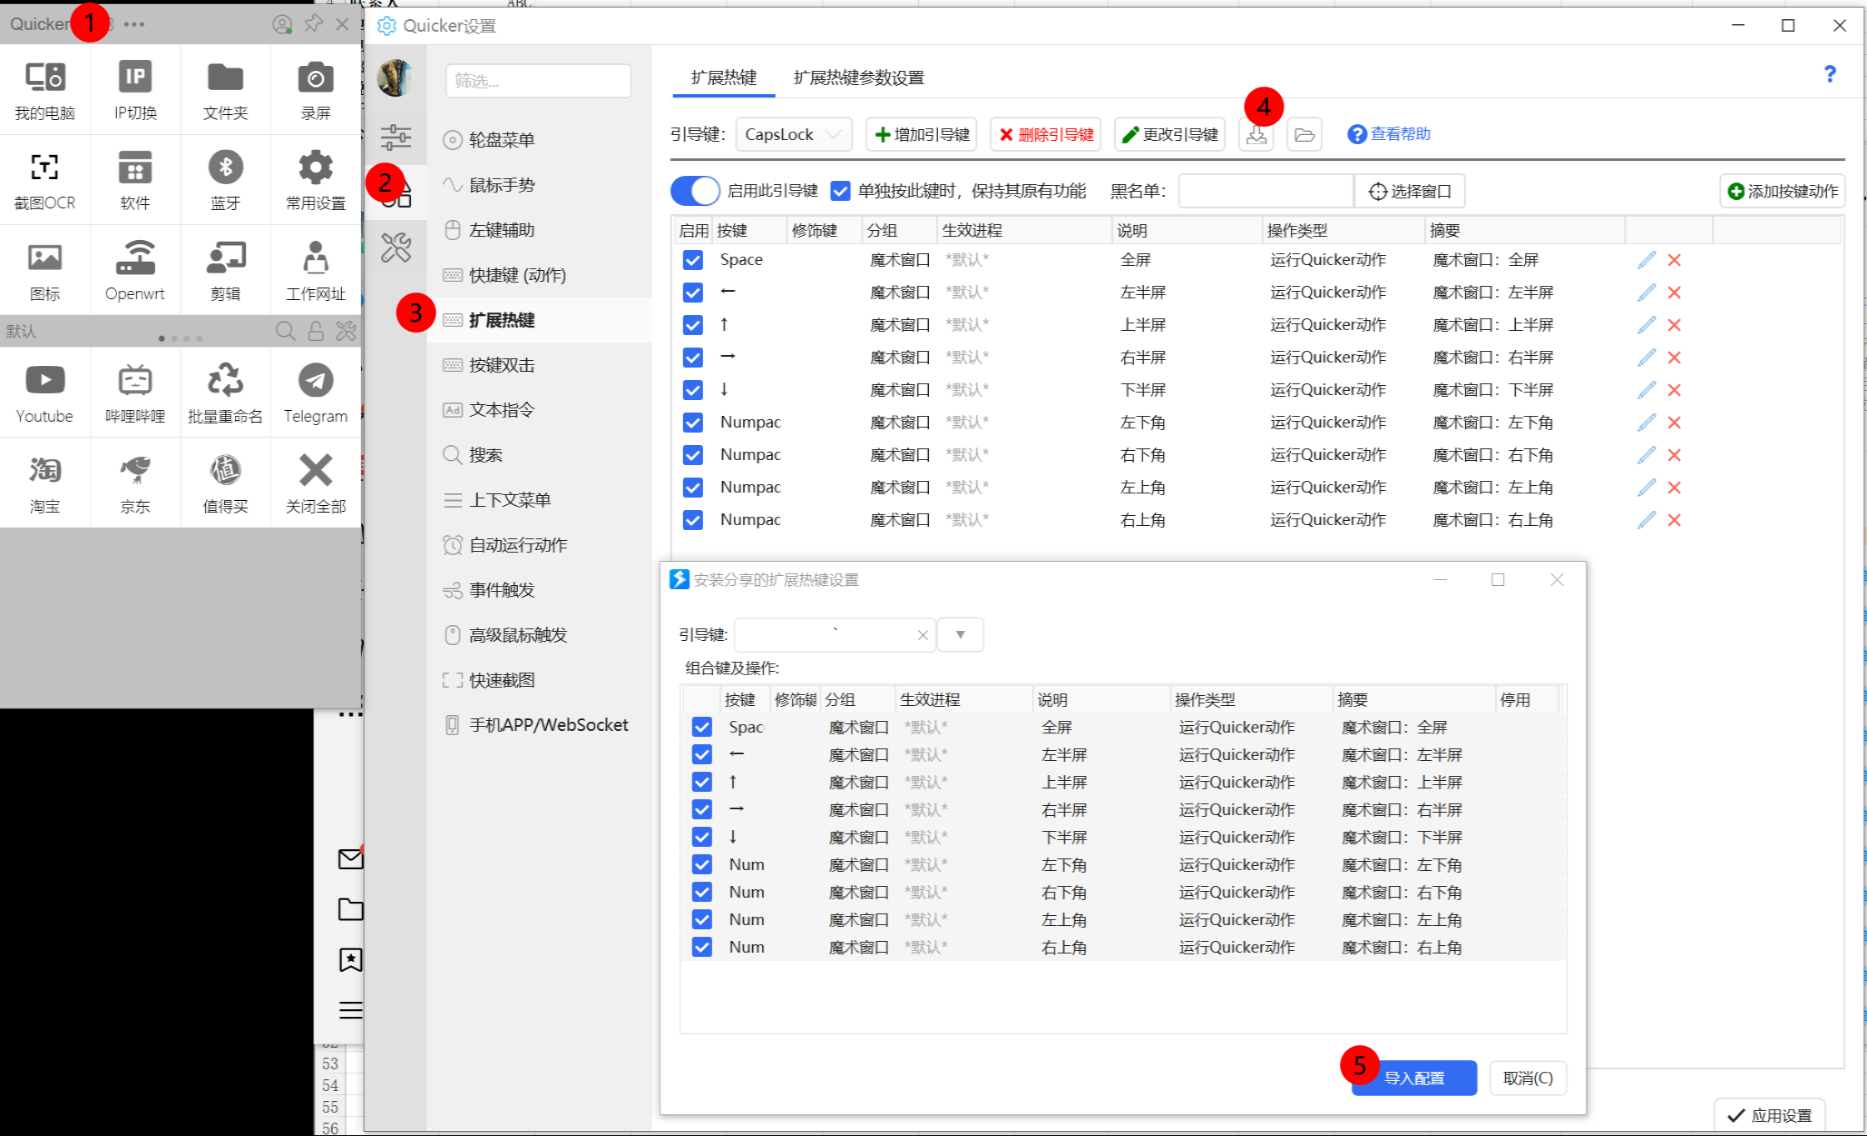Open Telegram action

point(315,393)
